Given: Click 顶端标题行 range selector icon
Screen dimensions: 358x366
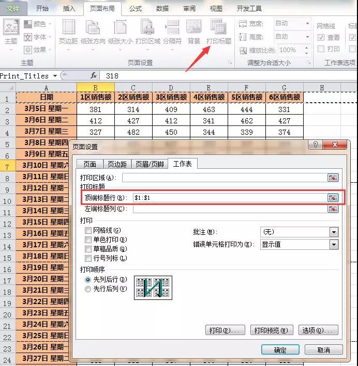Looking at the screenshot, I should [333, 198].
